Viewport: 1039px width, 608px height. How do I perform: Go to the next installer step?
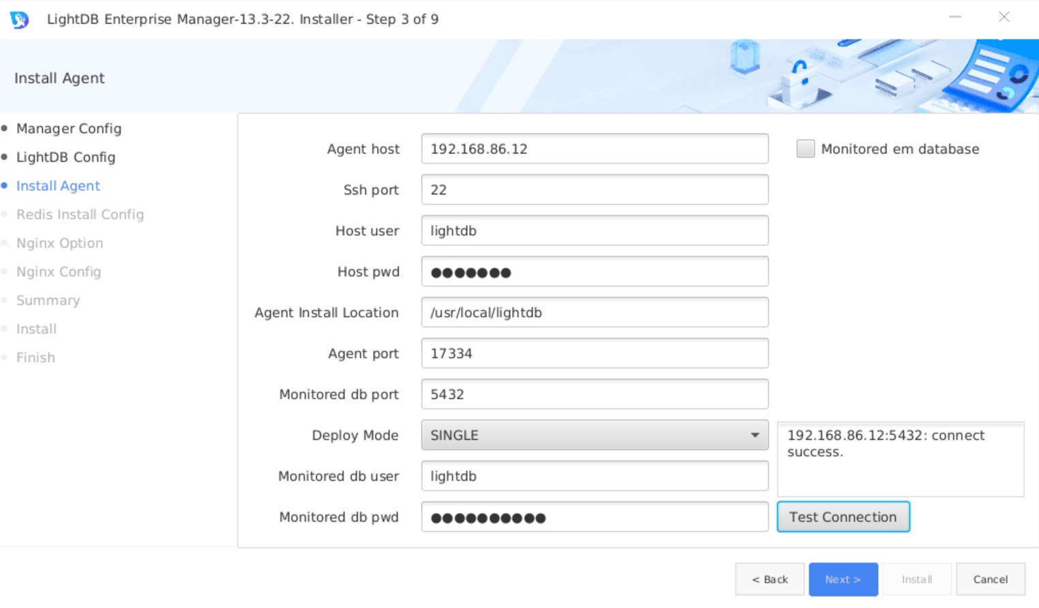(843, 579)
